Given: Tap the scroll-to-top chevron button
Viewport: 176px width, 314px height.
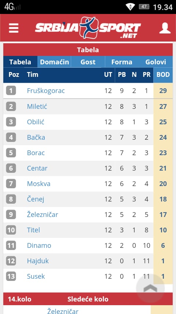Looking at the screenshot, I should click(x=150, y=288).
